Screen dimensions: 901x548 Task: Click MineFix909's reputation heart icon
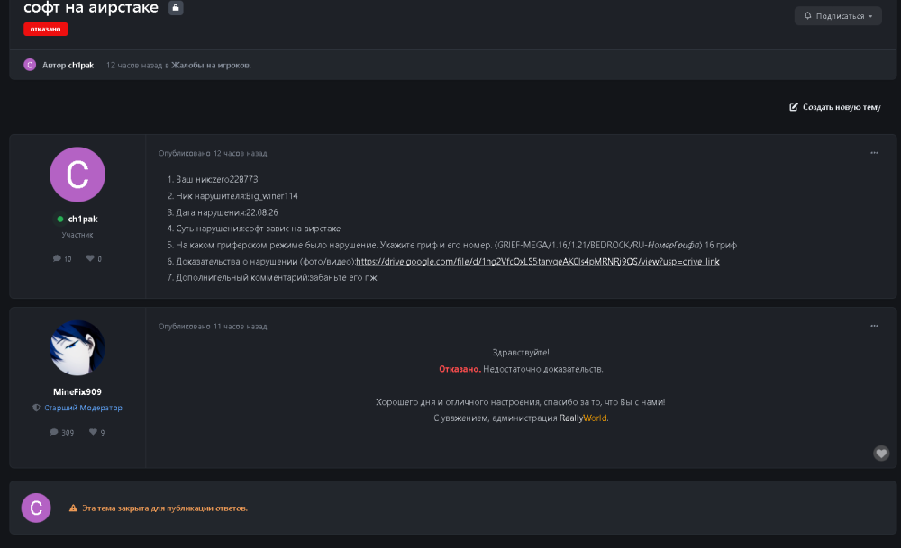click(93, 432)
